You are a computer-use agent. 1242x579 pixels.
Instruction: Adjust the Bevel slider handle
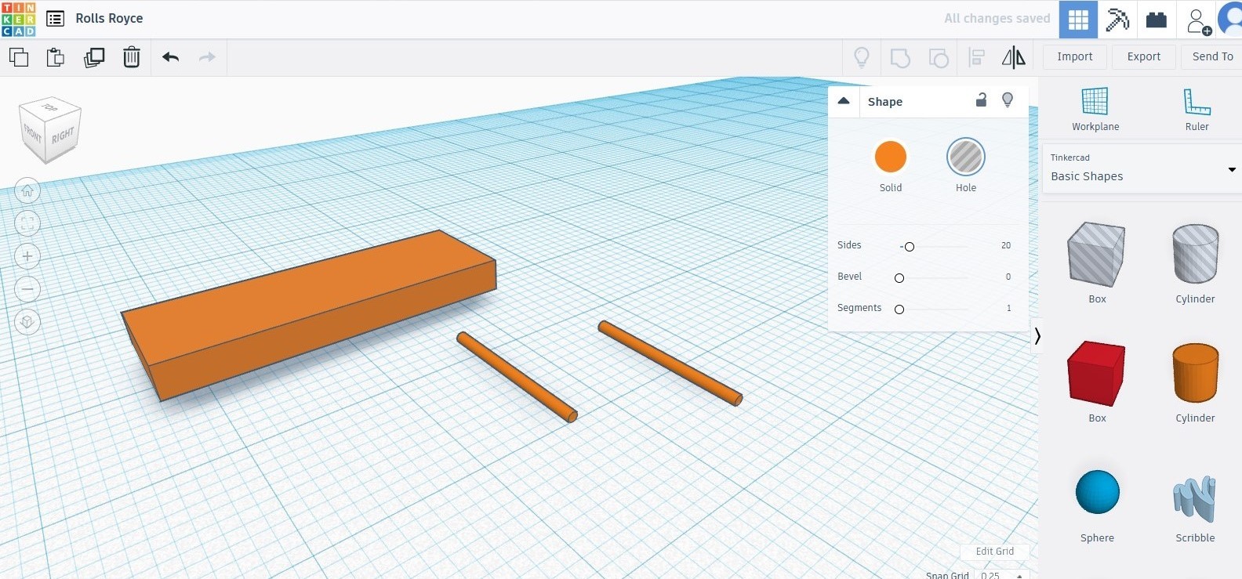pos(899,278)
